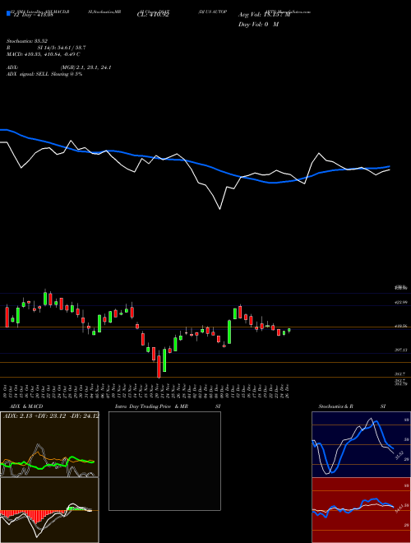Click the blue 12-day SMA legend square

(x=8, y=13)
